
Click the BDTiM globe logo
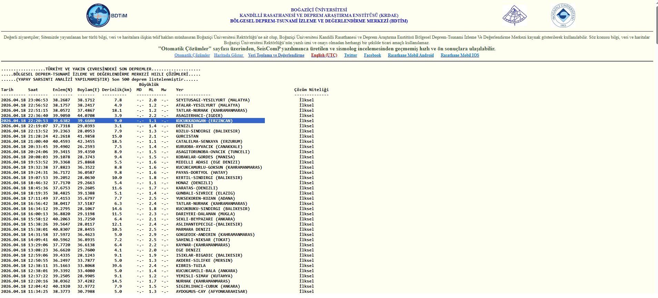[x=99, y=16]
